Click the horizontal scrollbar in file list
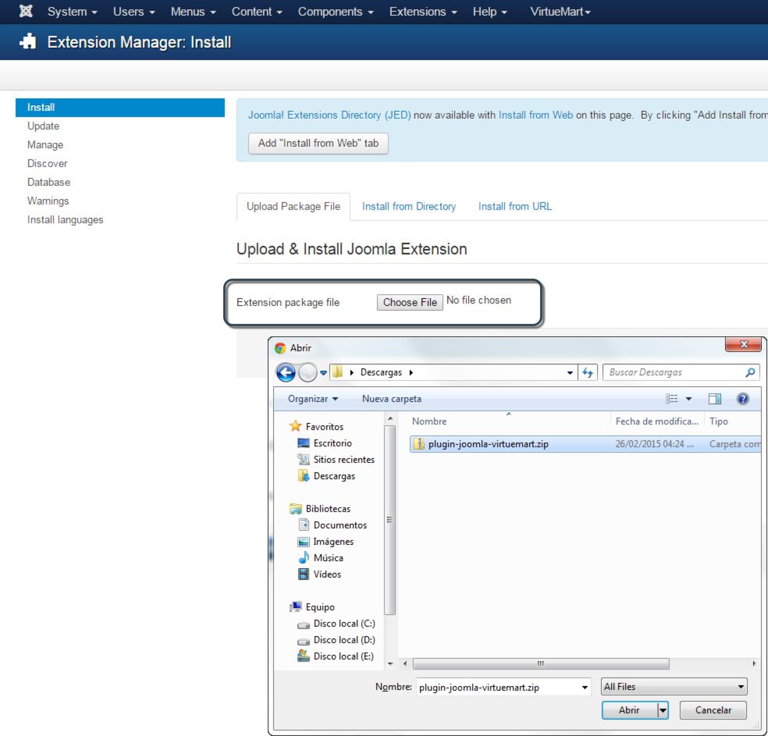This screenshot has width=768, height=736. 541,663
